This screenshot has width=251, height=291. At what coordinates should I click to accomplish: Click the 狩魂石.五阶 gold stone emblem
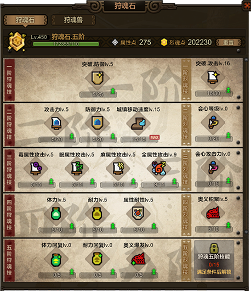click(17, 42)
